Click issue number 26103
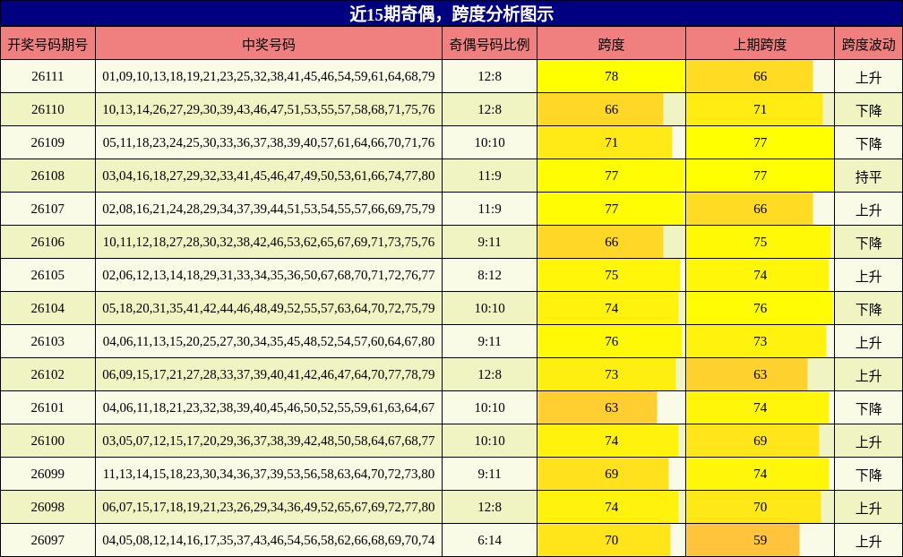Image resolution: width=903 pixels, height=557 pixels. [x=47, y=341]
